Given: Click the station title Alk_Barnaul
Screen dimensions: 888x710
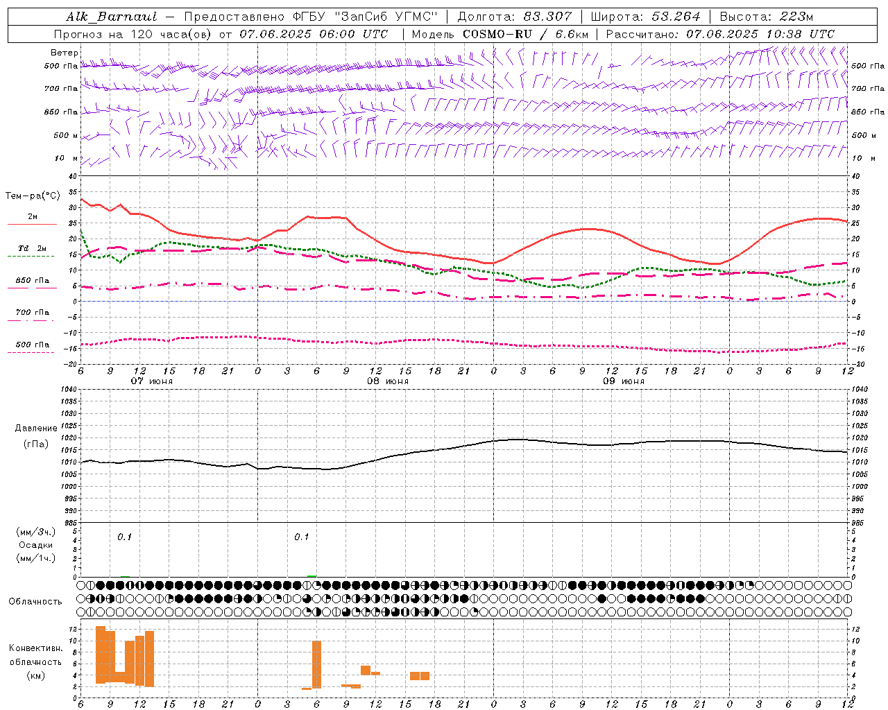Looking at the screenshot, I should [x=111, y=17].
